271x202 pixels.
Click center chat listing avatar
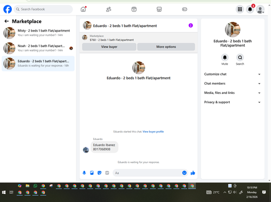point(139,68)
